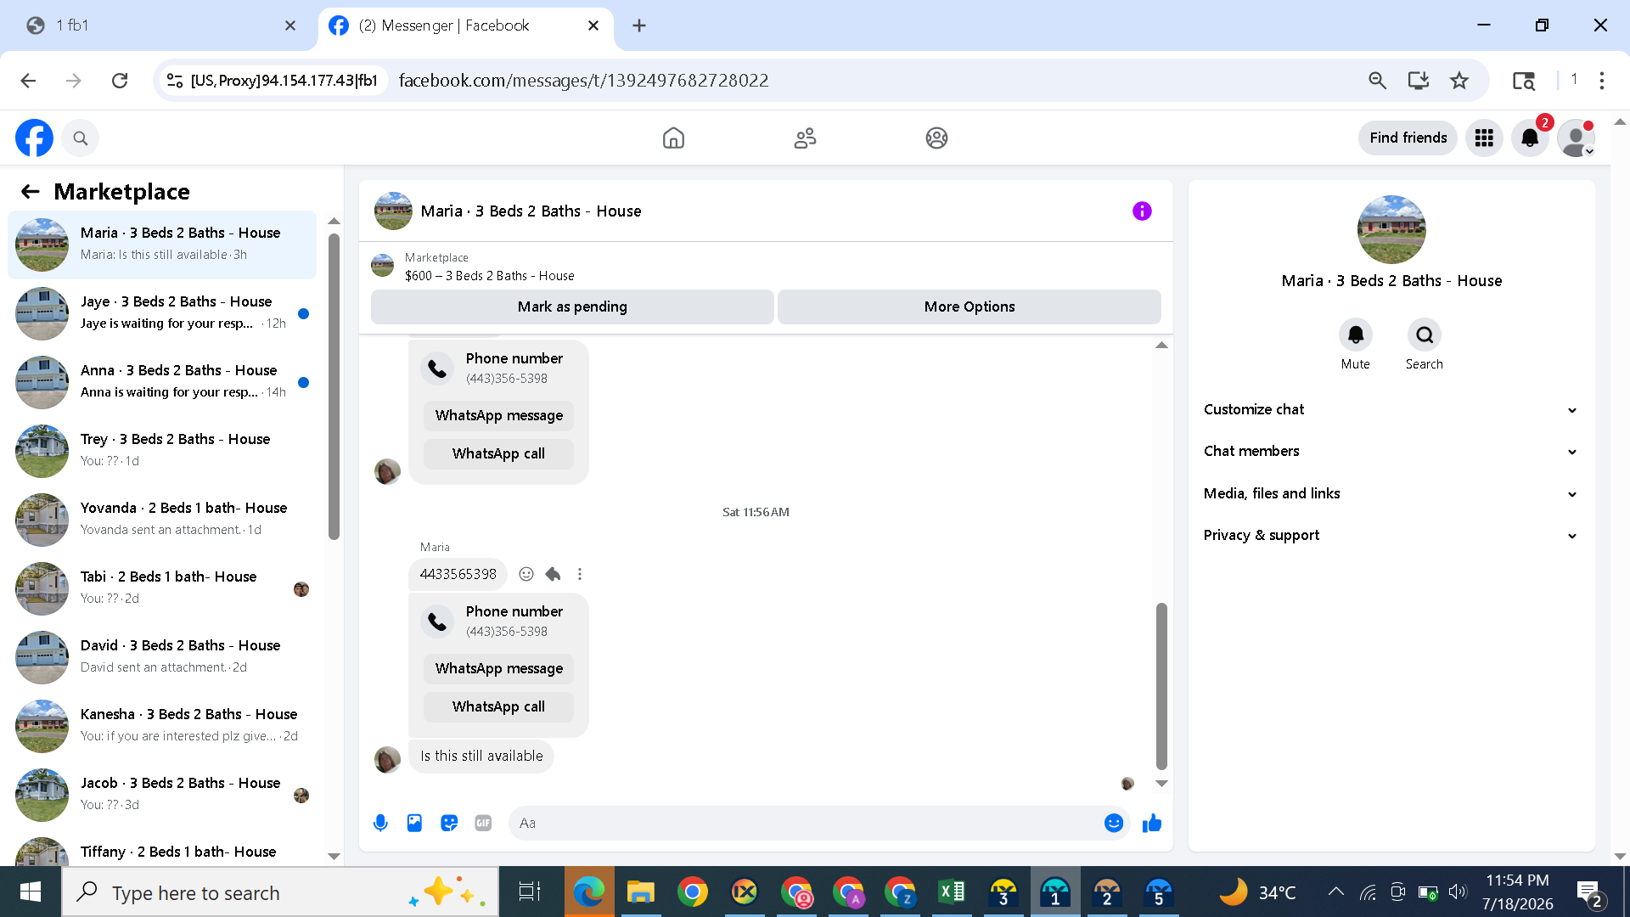Image resolution: width=1630 pixels, height=917 pixels.
Task: Open the Facebook menu grid icon
Action: tap(1484, 138)
